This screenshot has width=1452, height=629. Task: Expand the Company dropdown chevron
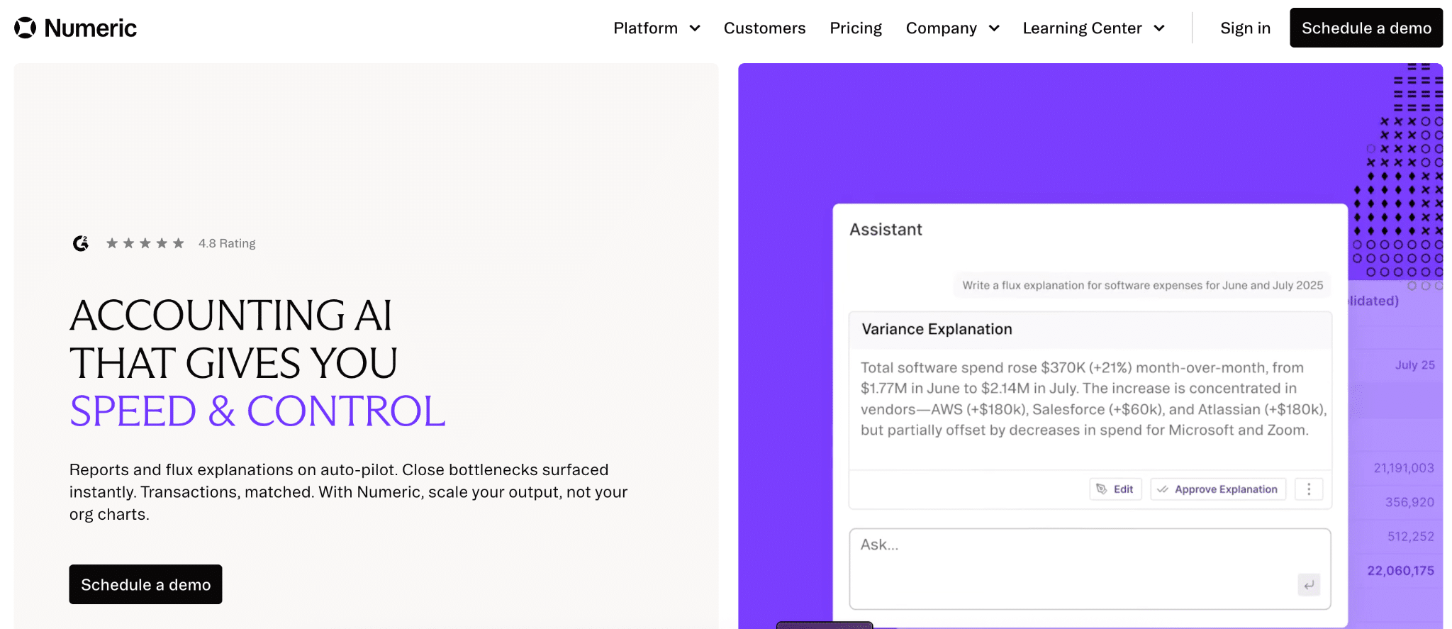[994, 28]
